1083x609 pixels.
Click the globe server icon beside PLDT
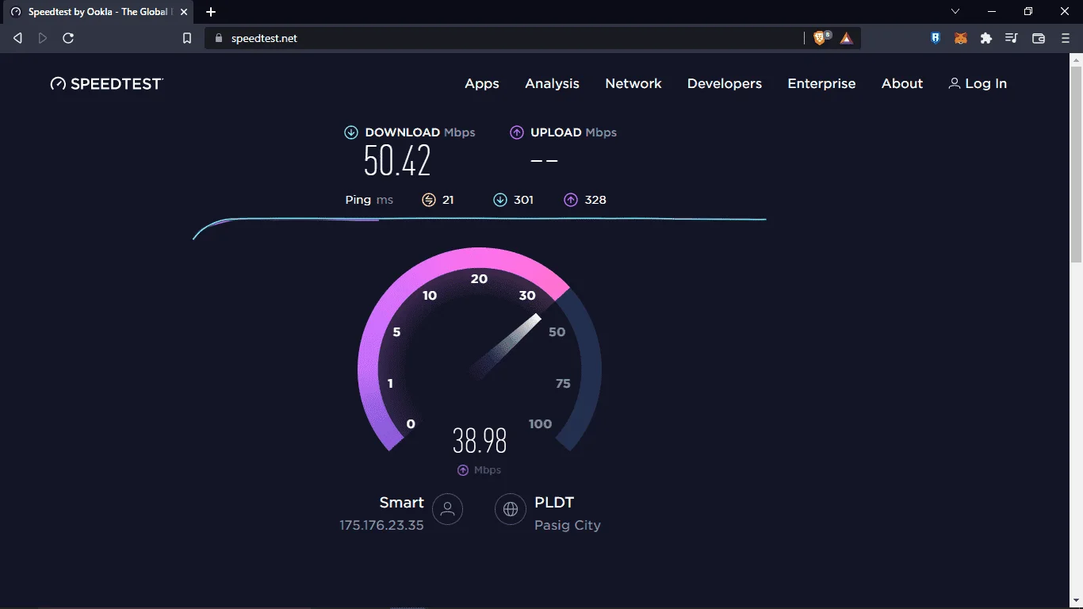click(511, 509)
